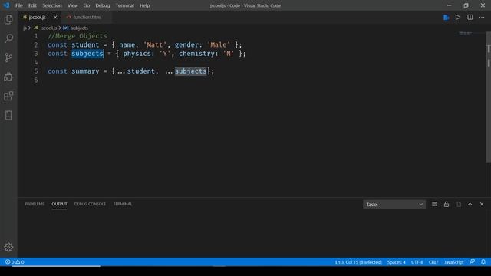Screen dimensions: 491x276
Task: Change the JavaScript language mode
Action: tap(453, 262)
